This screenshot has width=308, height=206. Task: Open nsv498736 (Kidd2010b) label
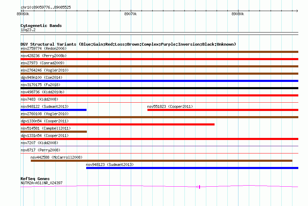click(x=43, y=92)
